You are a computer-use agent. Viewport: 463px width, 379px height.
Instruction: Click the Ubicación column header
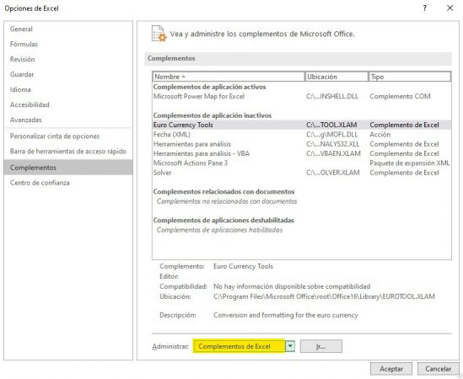[x=336, y=77]
